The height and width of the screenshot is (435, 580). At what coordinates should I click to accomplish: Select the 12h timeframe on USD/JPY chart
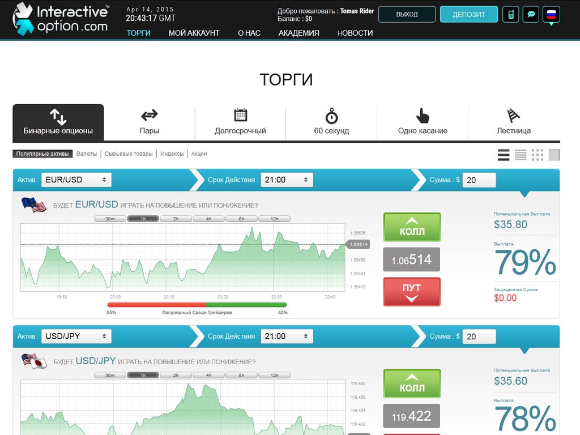tap(274, 375)
